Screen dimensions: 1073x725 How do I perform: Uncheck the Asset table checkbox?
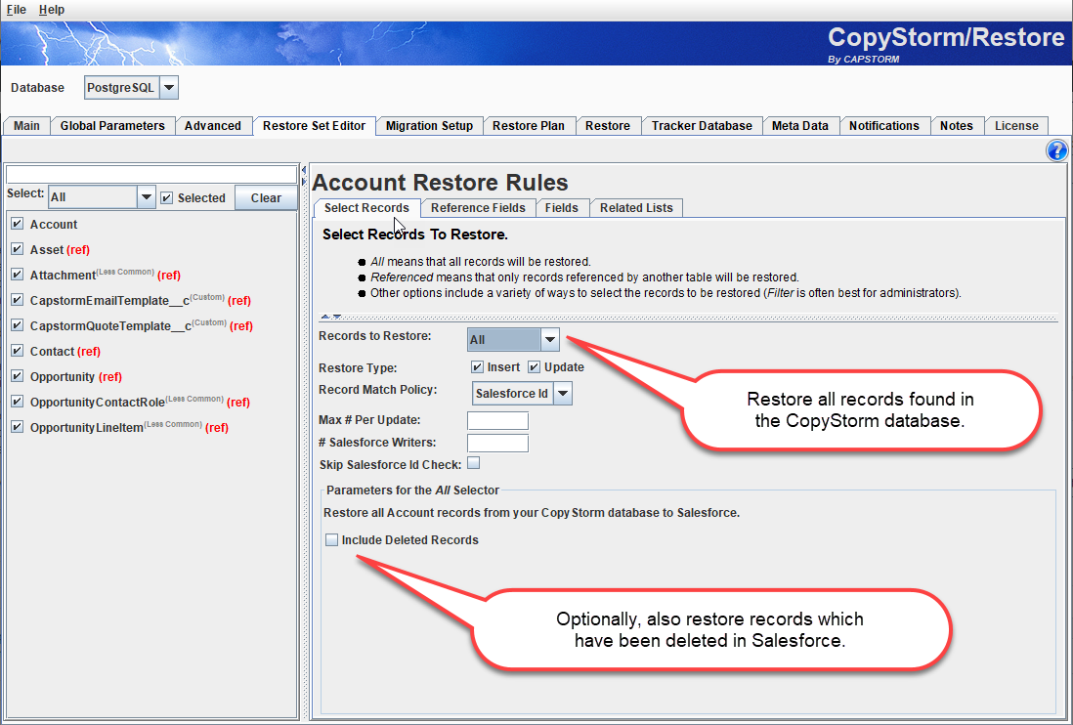coord(18,249)
